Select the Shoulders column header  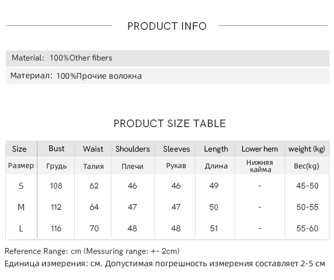pyautogui.click(x=133, y=149)
